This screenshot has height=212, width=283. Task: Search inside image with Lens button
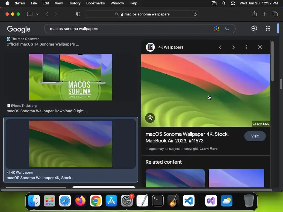[x=150, y=118]
